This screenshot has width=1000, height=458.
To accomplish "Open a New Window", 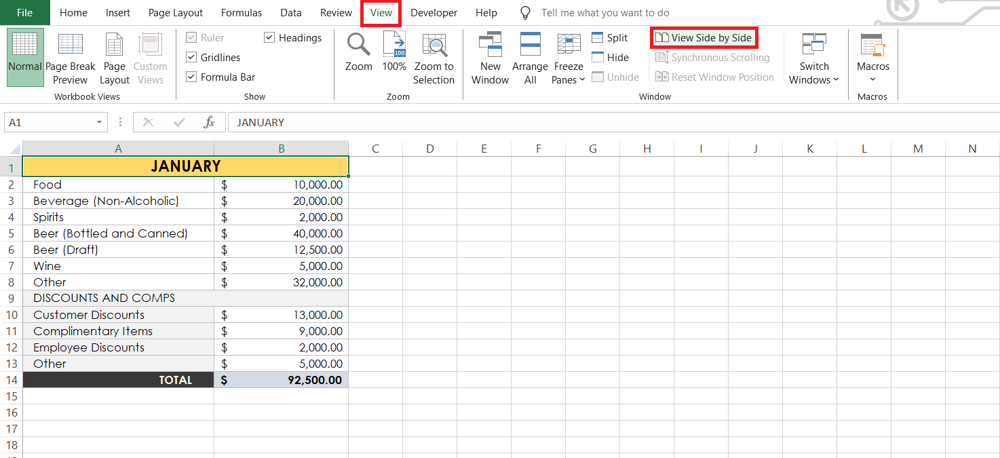I will pos(490,58).
